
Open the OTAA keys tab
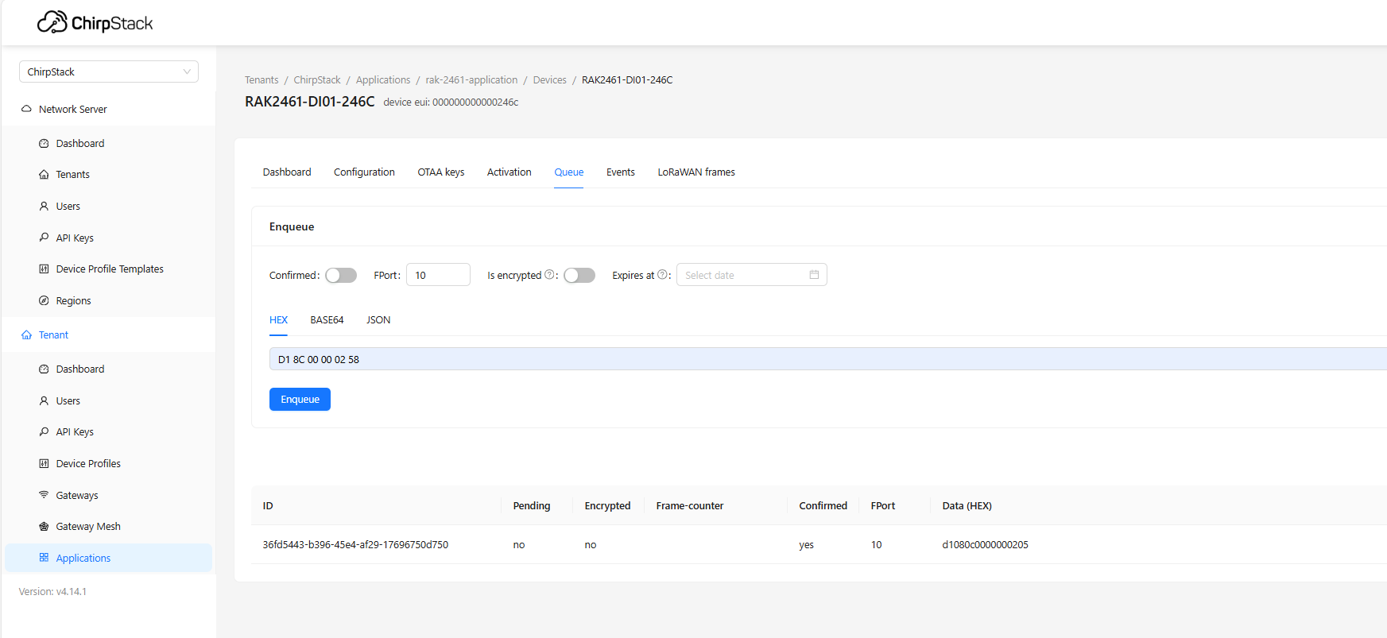[441, 172]
